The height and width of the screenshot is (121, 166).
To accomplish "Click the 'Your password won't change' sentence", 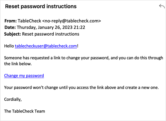I will 81,88.
